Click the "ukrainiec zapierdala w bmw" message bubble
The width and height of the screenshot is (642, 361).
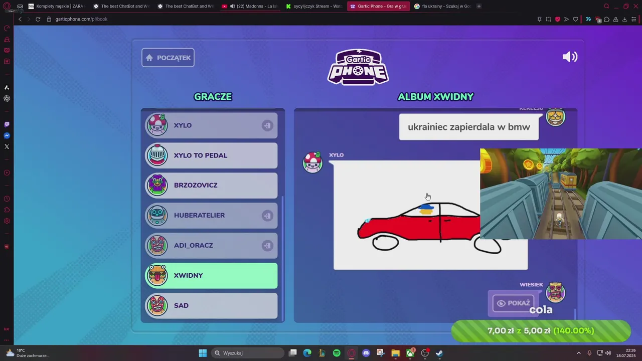coord(469,127)
